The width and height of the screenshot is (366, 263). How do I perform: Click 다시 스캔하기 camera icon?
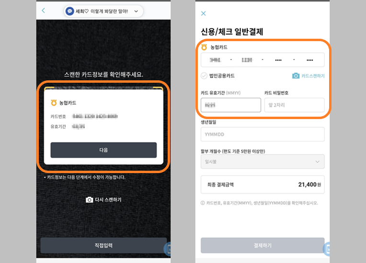tap(90, 200)
